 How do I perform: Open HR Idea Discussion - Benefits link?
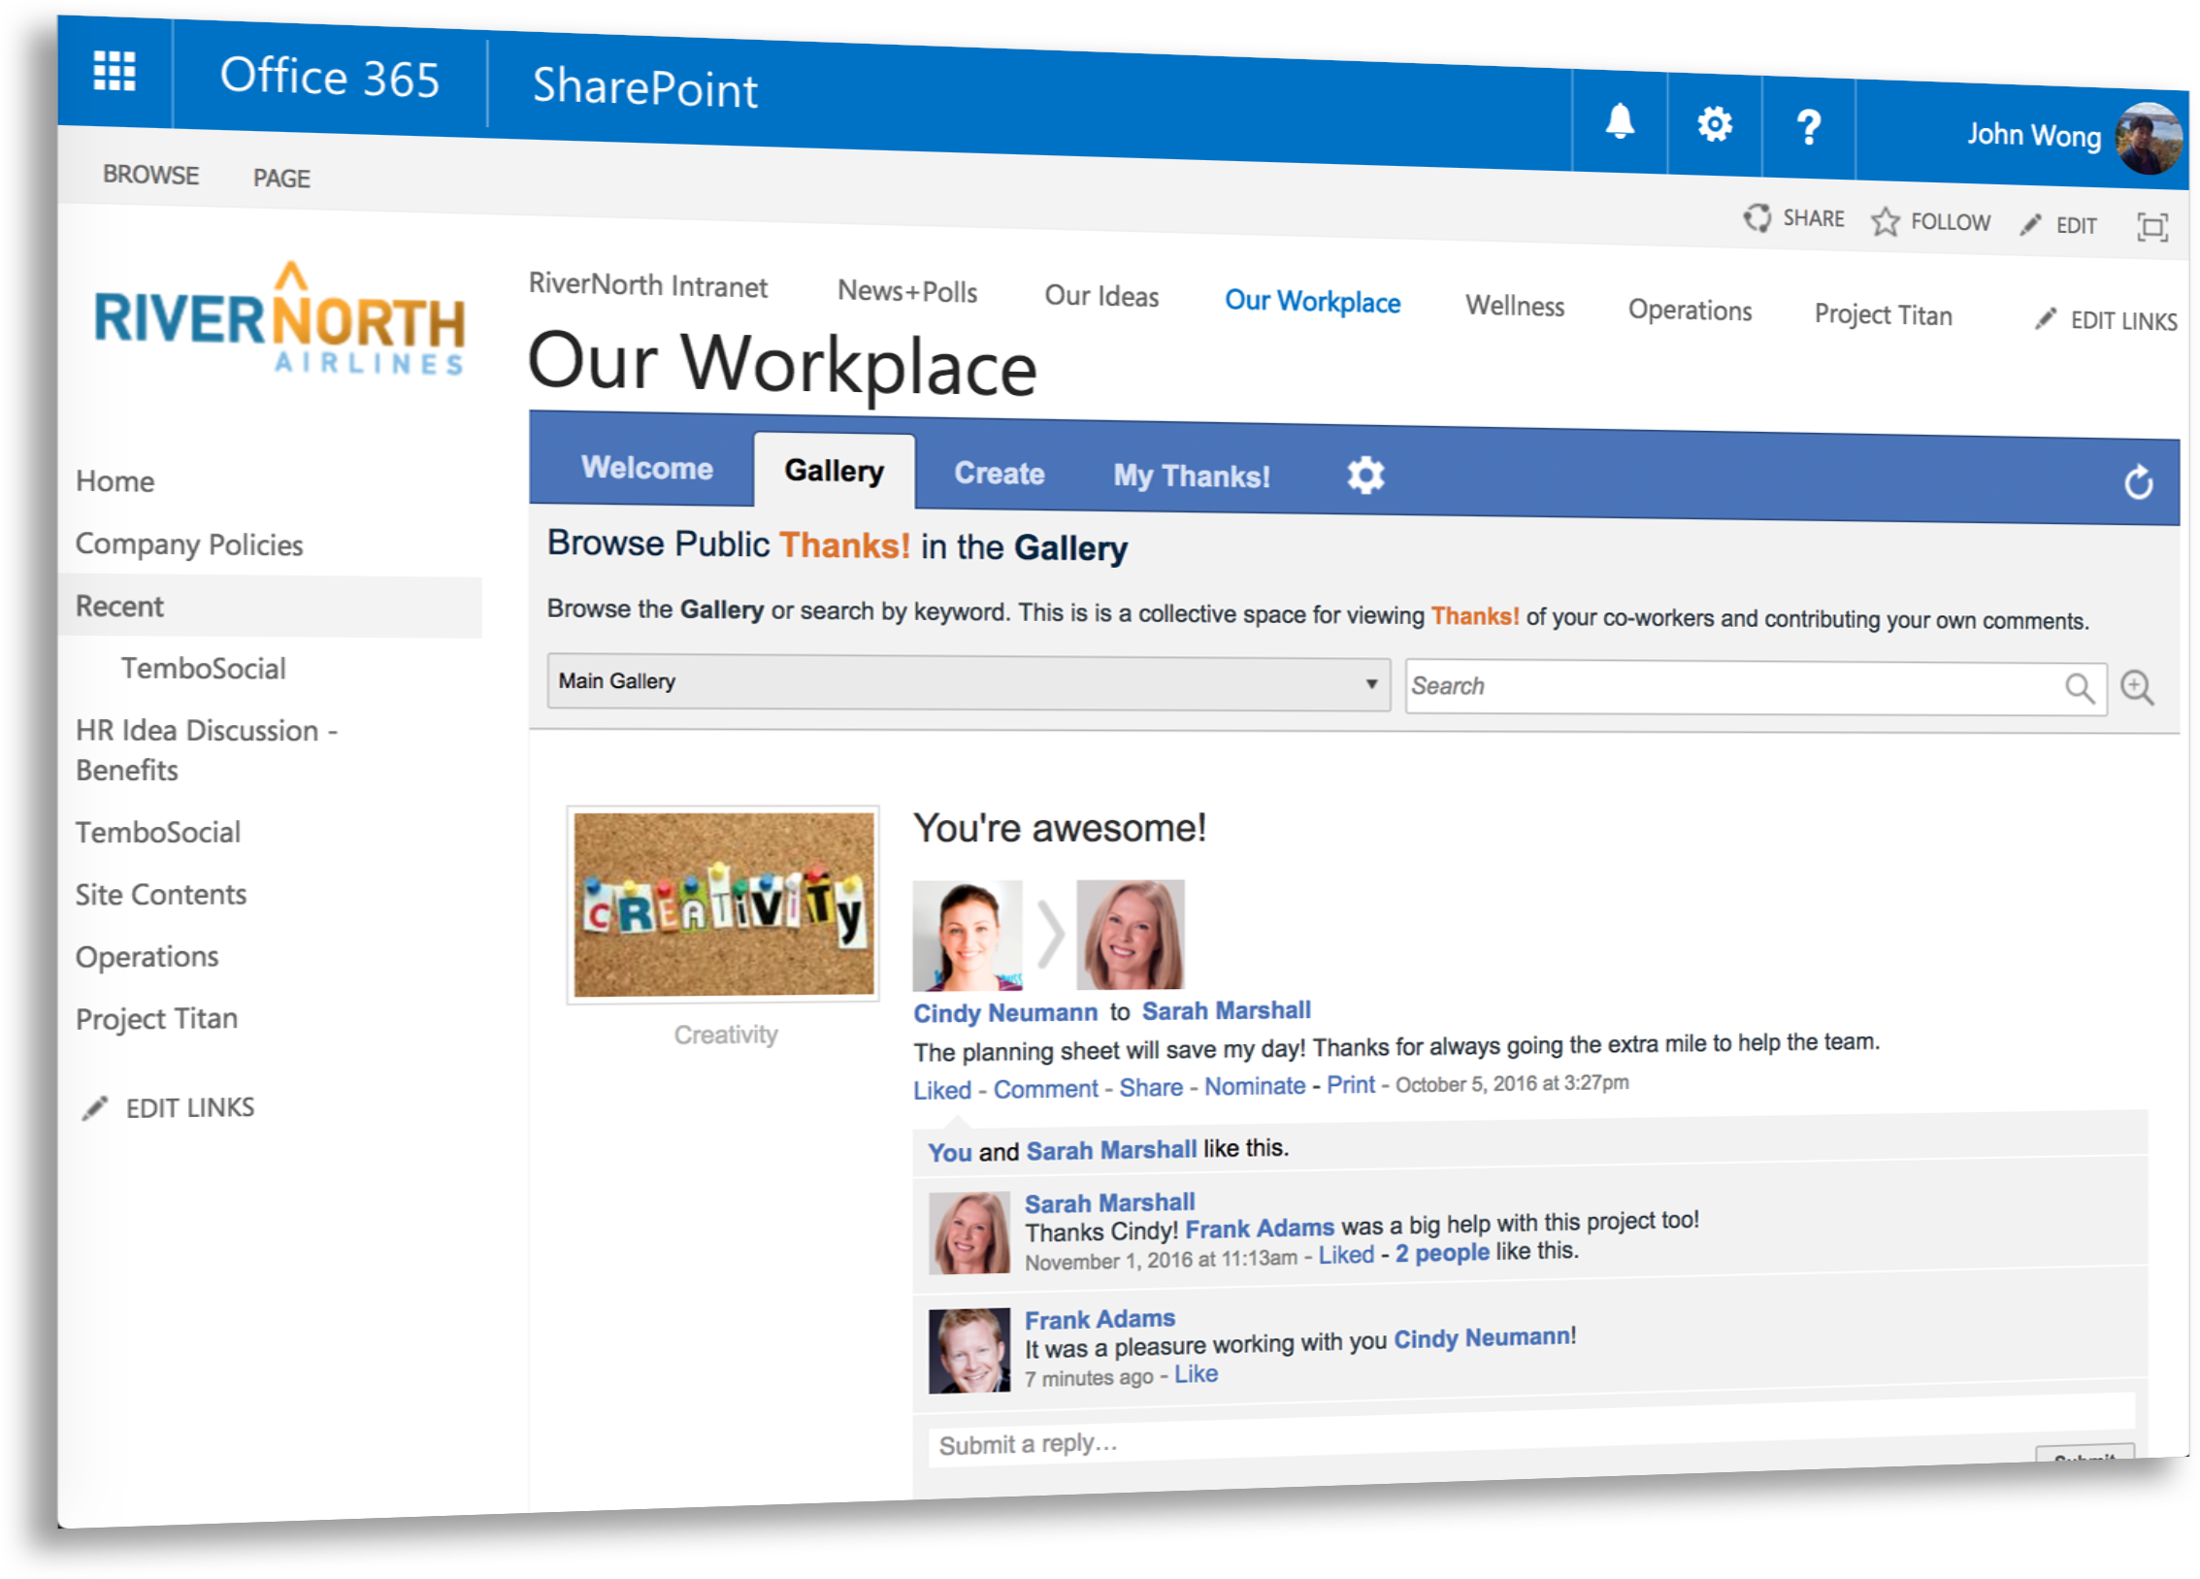(206, 750)
